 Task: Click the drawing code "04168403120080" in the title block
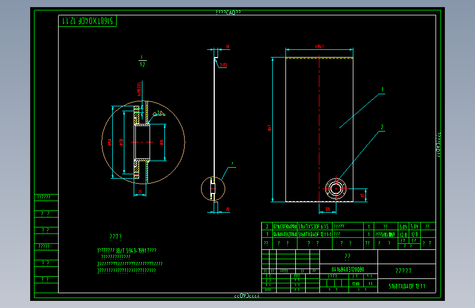click(x=348, y=269)
